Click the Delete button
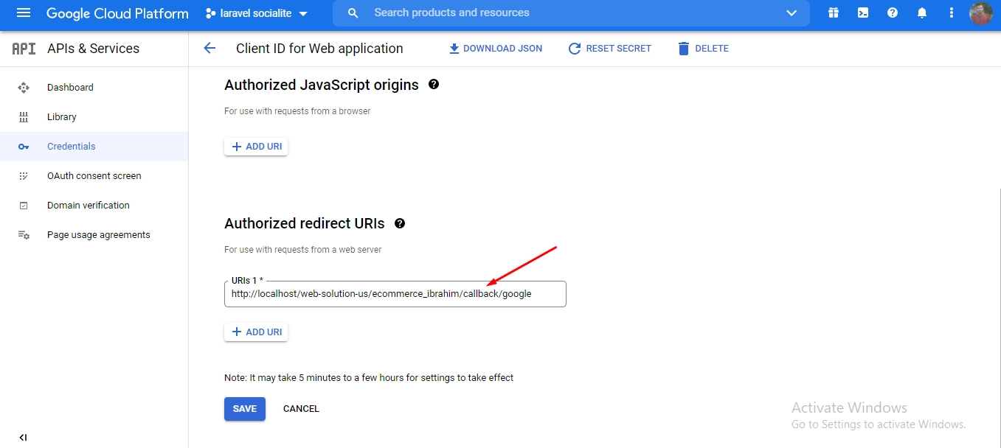The height and width of the screenshot is (448, 1001). 703,49
